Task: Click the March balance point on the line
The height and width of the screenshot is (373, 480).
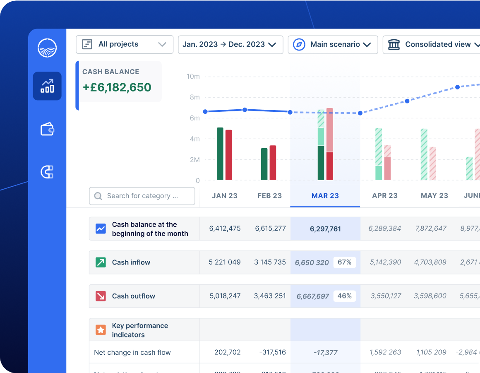Action: 290,112
